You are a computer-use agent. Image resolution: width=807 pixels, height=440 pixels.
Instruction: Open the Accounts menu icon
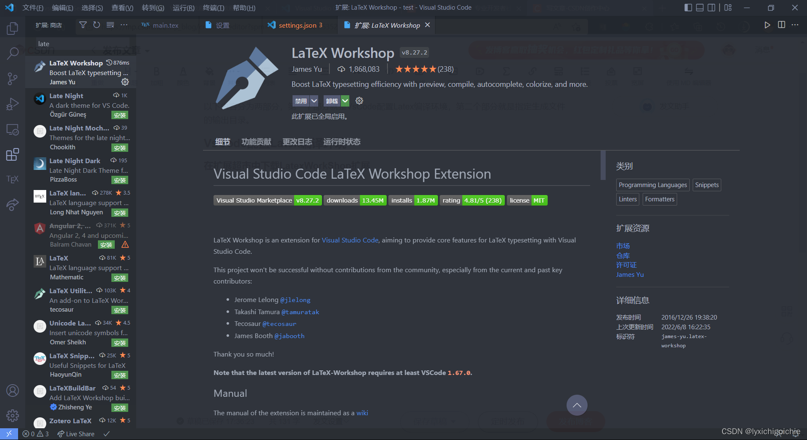coord(13,391)
